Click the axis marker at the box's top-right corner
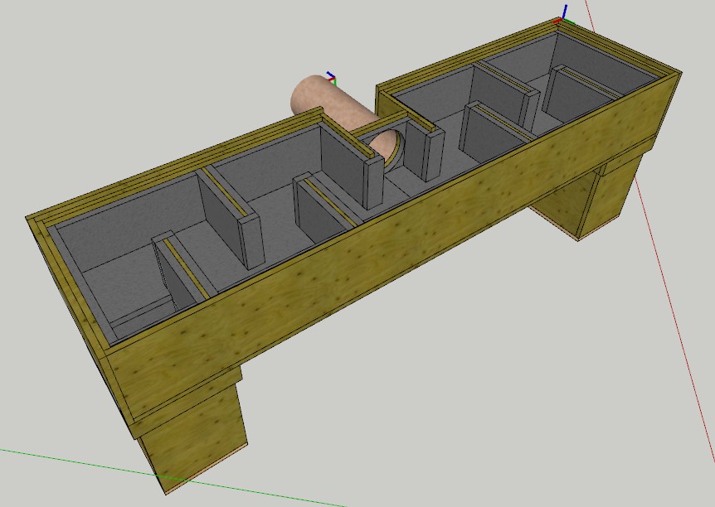 pos(562,14)
